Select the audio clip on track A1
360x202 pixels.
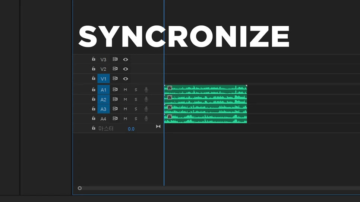point(206,89)
